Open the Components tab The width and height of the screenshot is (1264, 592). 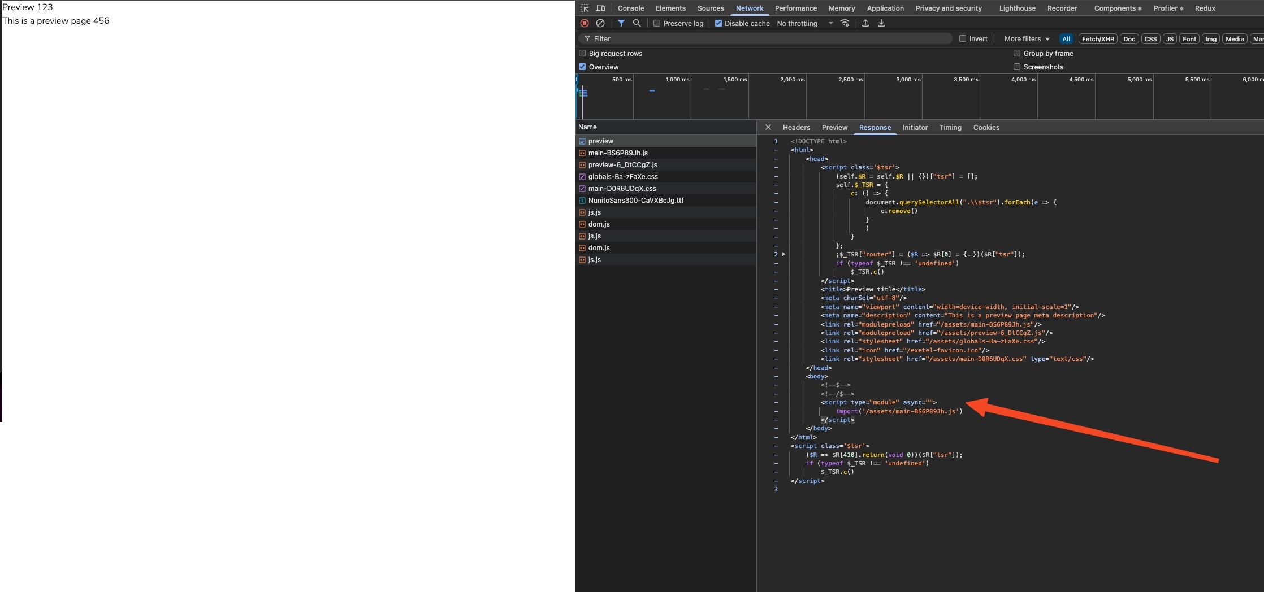pos(1118,8)
